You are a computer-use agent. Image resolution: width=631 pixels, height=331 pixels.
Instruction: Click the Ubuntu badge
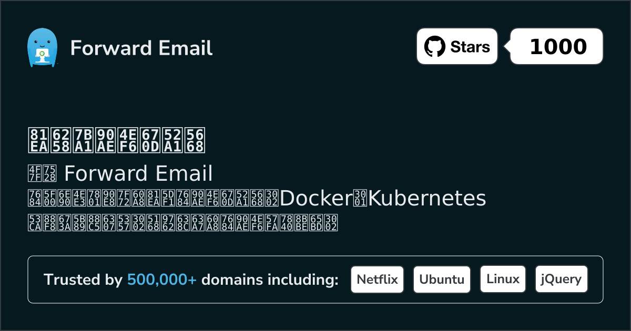coord(442,280)
